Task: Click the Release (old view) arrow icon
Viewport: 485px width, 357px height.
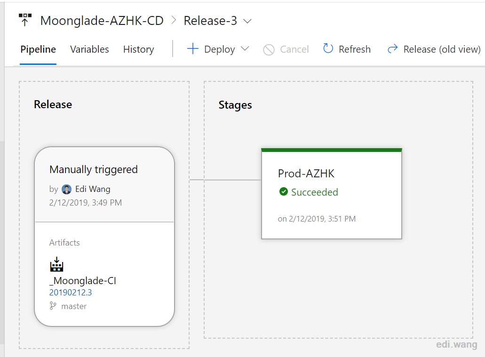Action: pyautogui.click(x=392, y=49)
